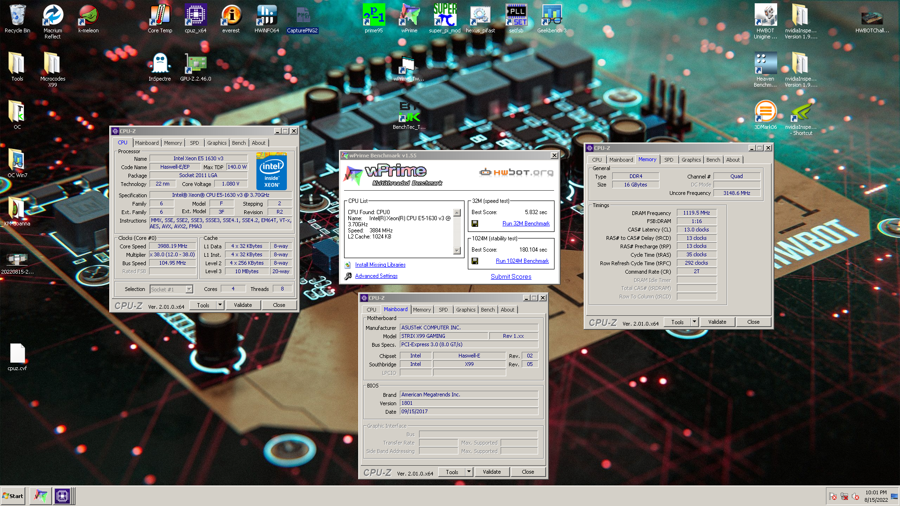This screenshot has height=506, width=900.
Task: Click the DRAM Frequency value 1119.5 MHz
Action: [697, 213]
